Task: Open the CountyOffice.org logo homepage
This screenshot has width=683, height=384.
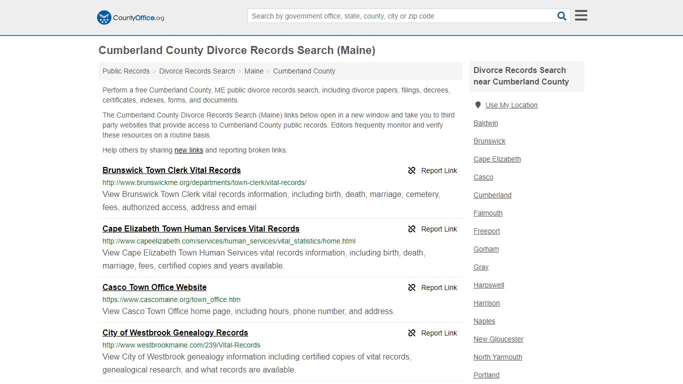Action: tap(130, 17)
